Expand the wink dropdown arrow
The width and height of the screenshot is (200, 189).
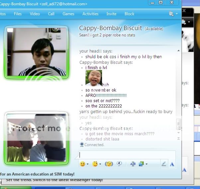coord(100,164)
